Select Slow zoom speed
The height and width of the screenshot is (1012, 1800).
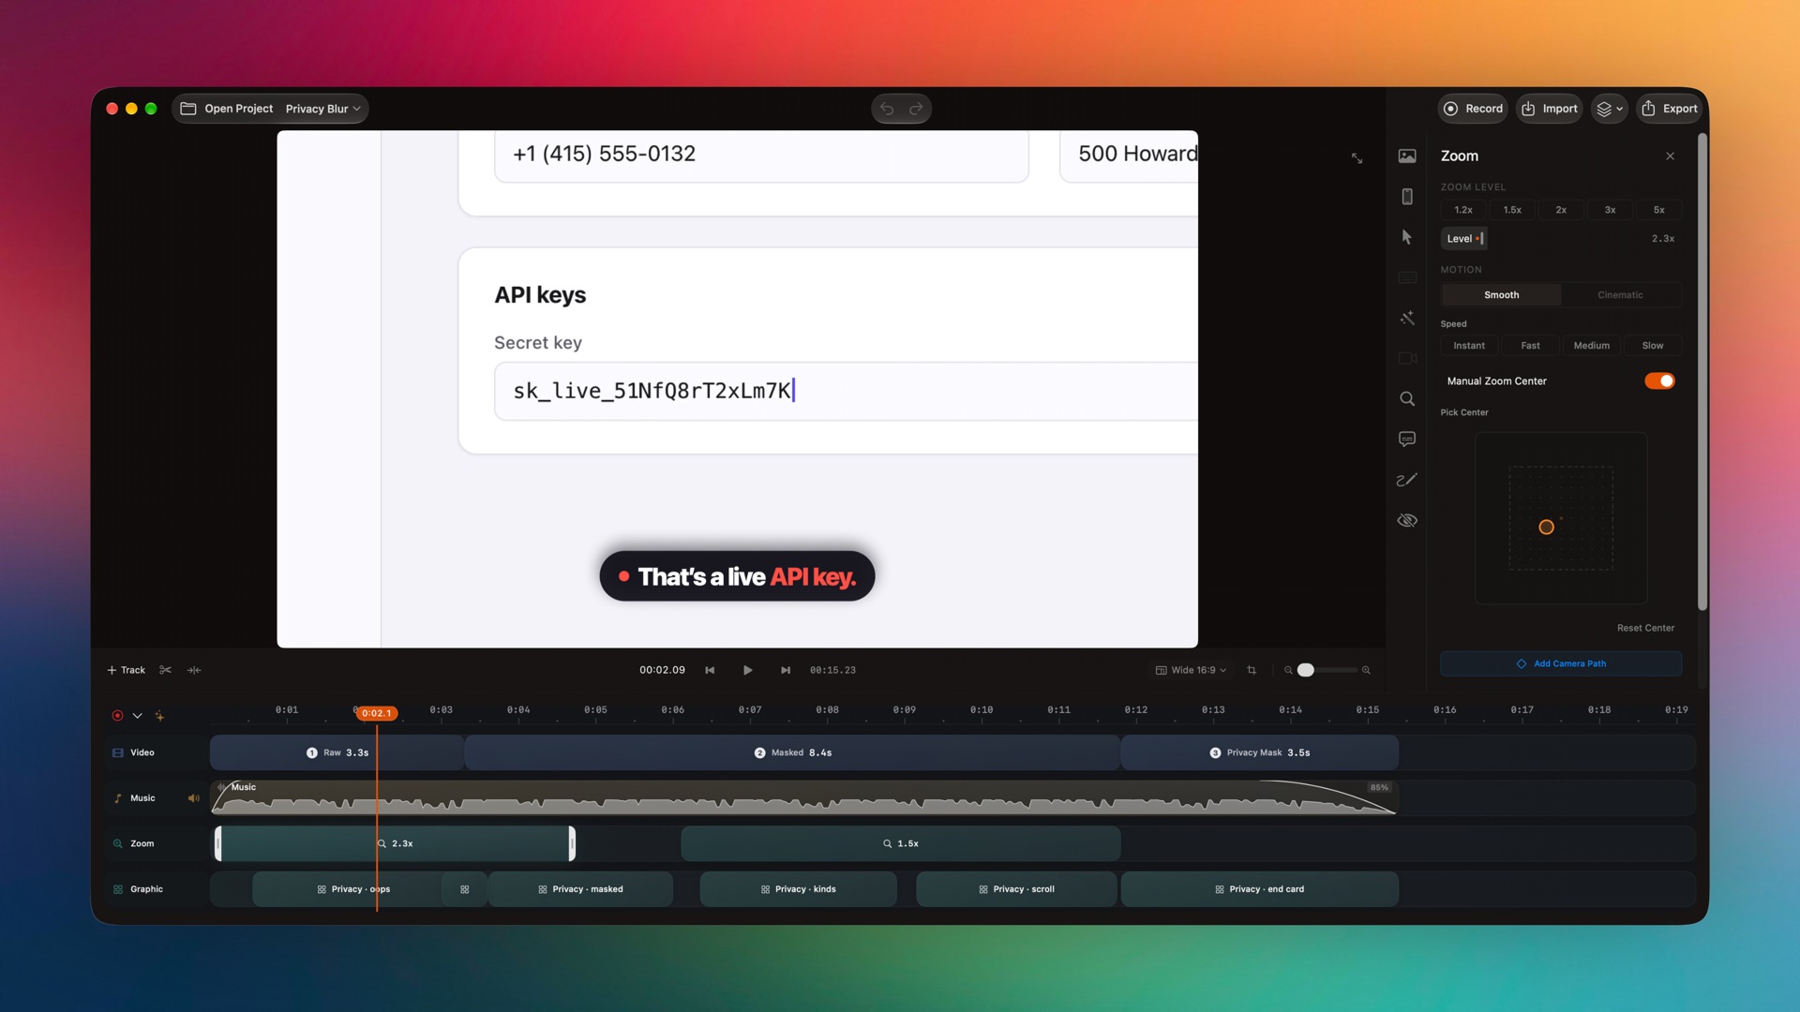[1652, 346]
